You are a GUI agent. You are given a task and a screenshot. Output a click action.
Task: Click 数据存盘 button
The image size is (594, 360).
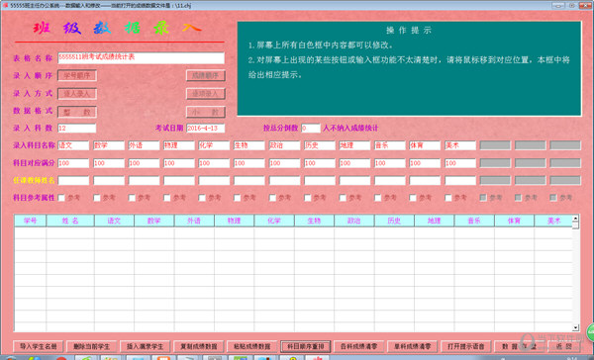point(519,346)
